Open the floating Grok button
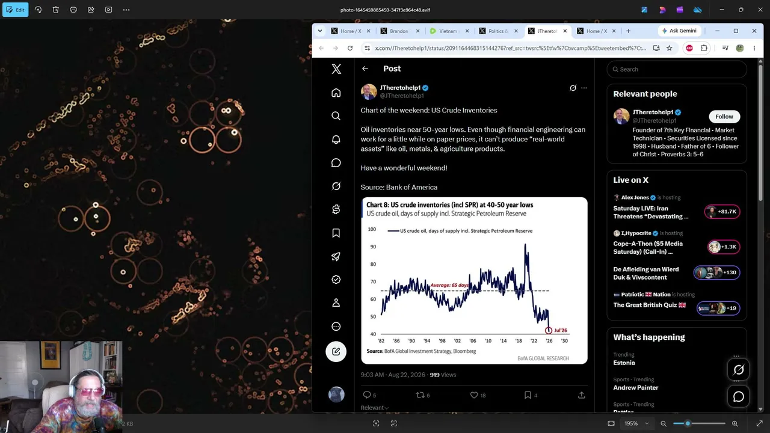 [739, 370]
